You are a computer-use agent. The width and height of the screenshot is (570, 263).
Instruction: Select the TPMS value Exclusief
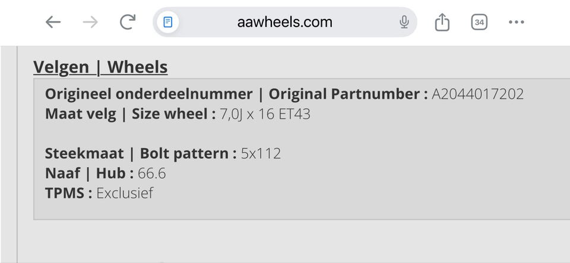(x=125, y=193)
